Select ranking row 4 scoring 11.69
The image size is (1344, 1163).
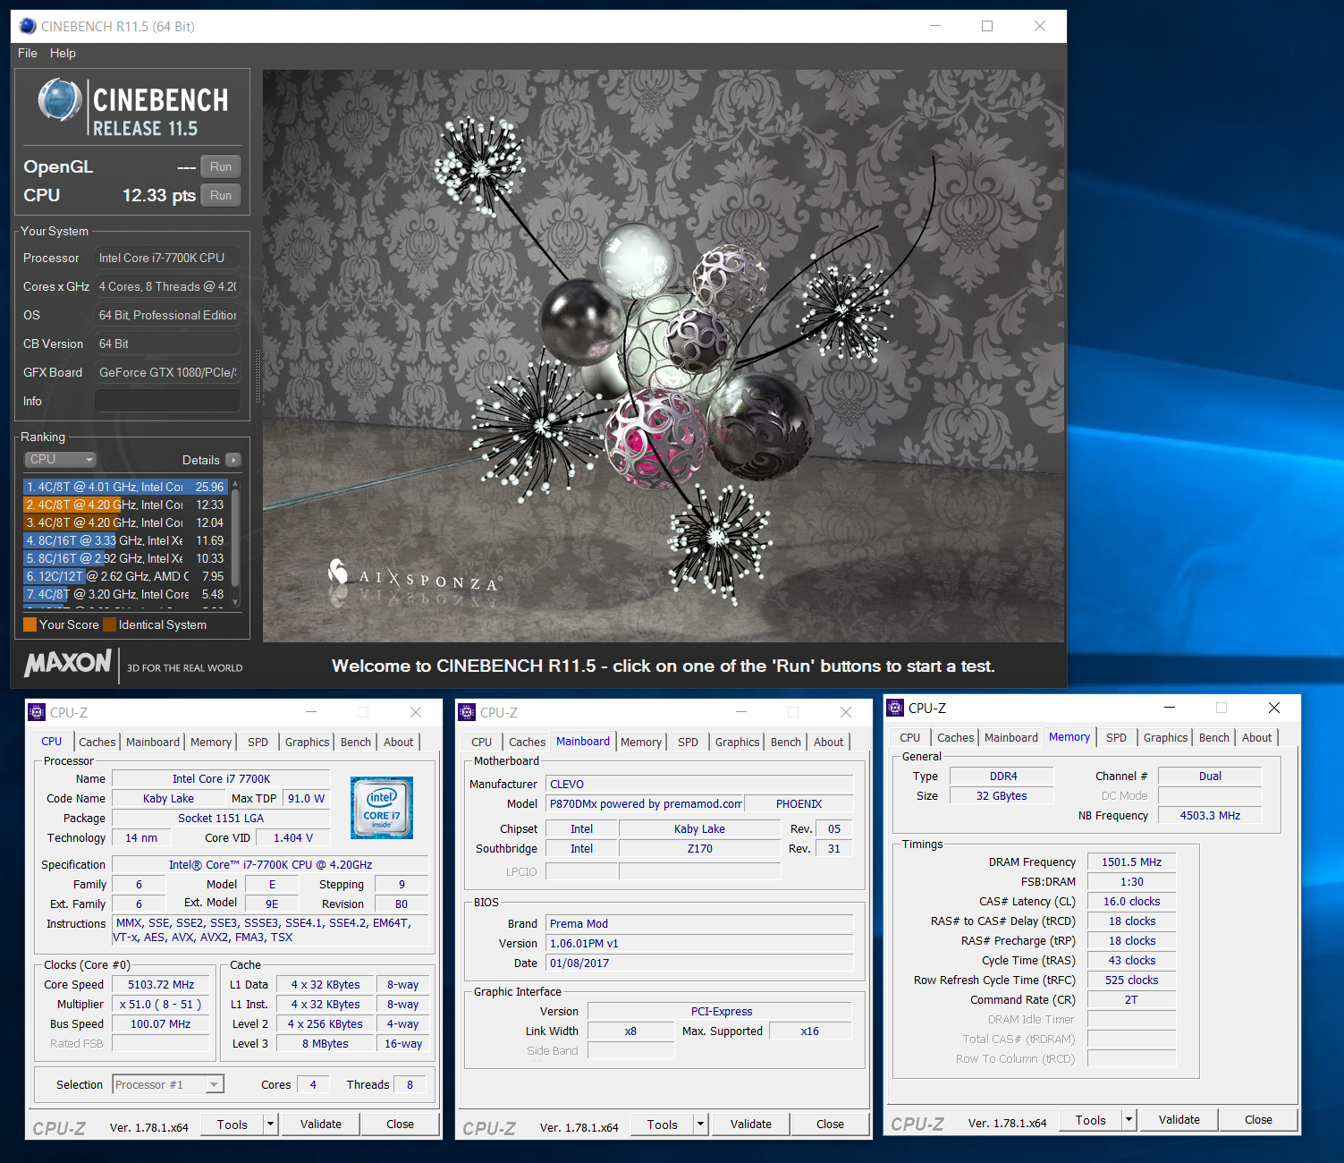click(x=125, y=540)
